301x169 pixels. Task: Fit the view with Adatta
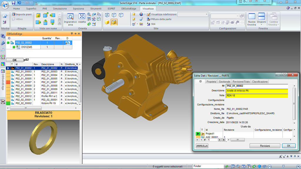coord(82,18)
